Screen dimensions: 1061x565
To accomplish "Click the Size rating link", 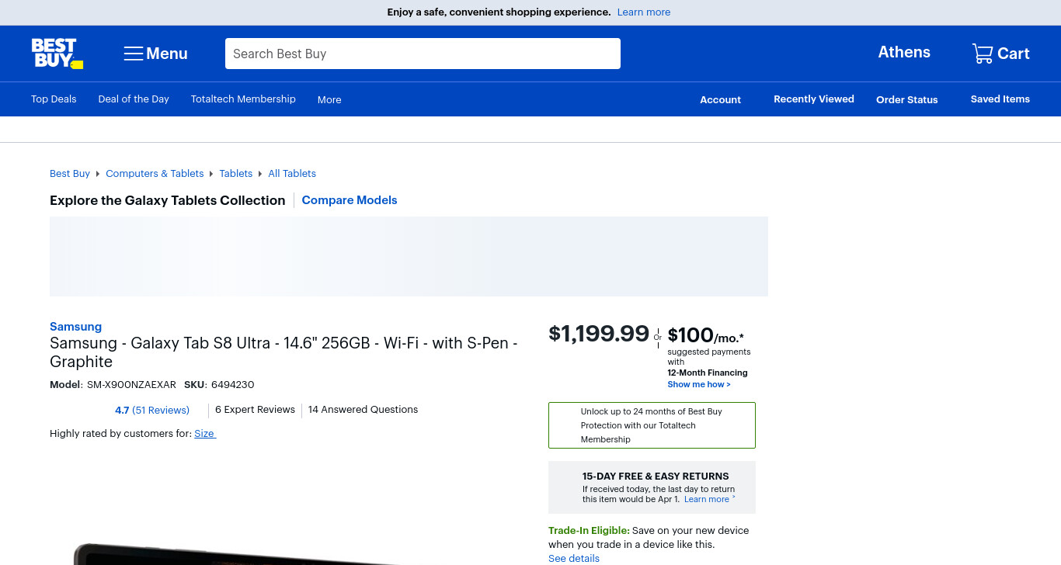I will (204, 434).
